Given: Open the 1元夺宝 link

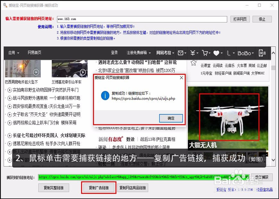Looking at the screenshot, I should 207,73.
